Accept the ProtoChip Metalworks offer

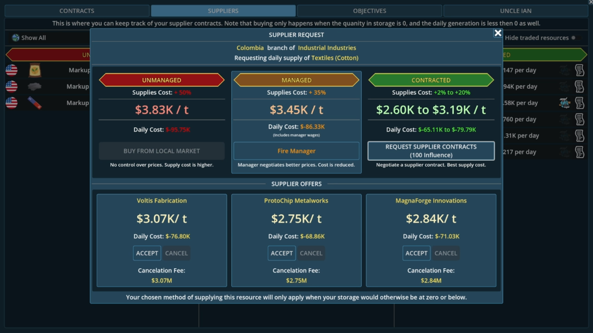[282, 253]
